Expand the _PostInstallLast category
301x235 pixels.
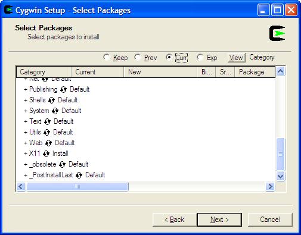pyautogui.click(x=26, y=176)
